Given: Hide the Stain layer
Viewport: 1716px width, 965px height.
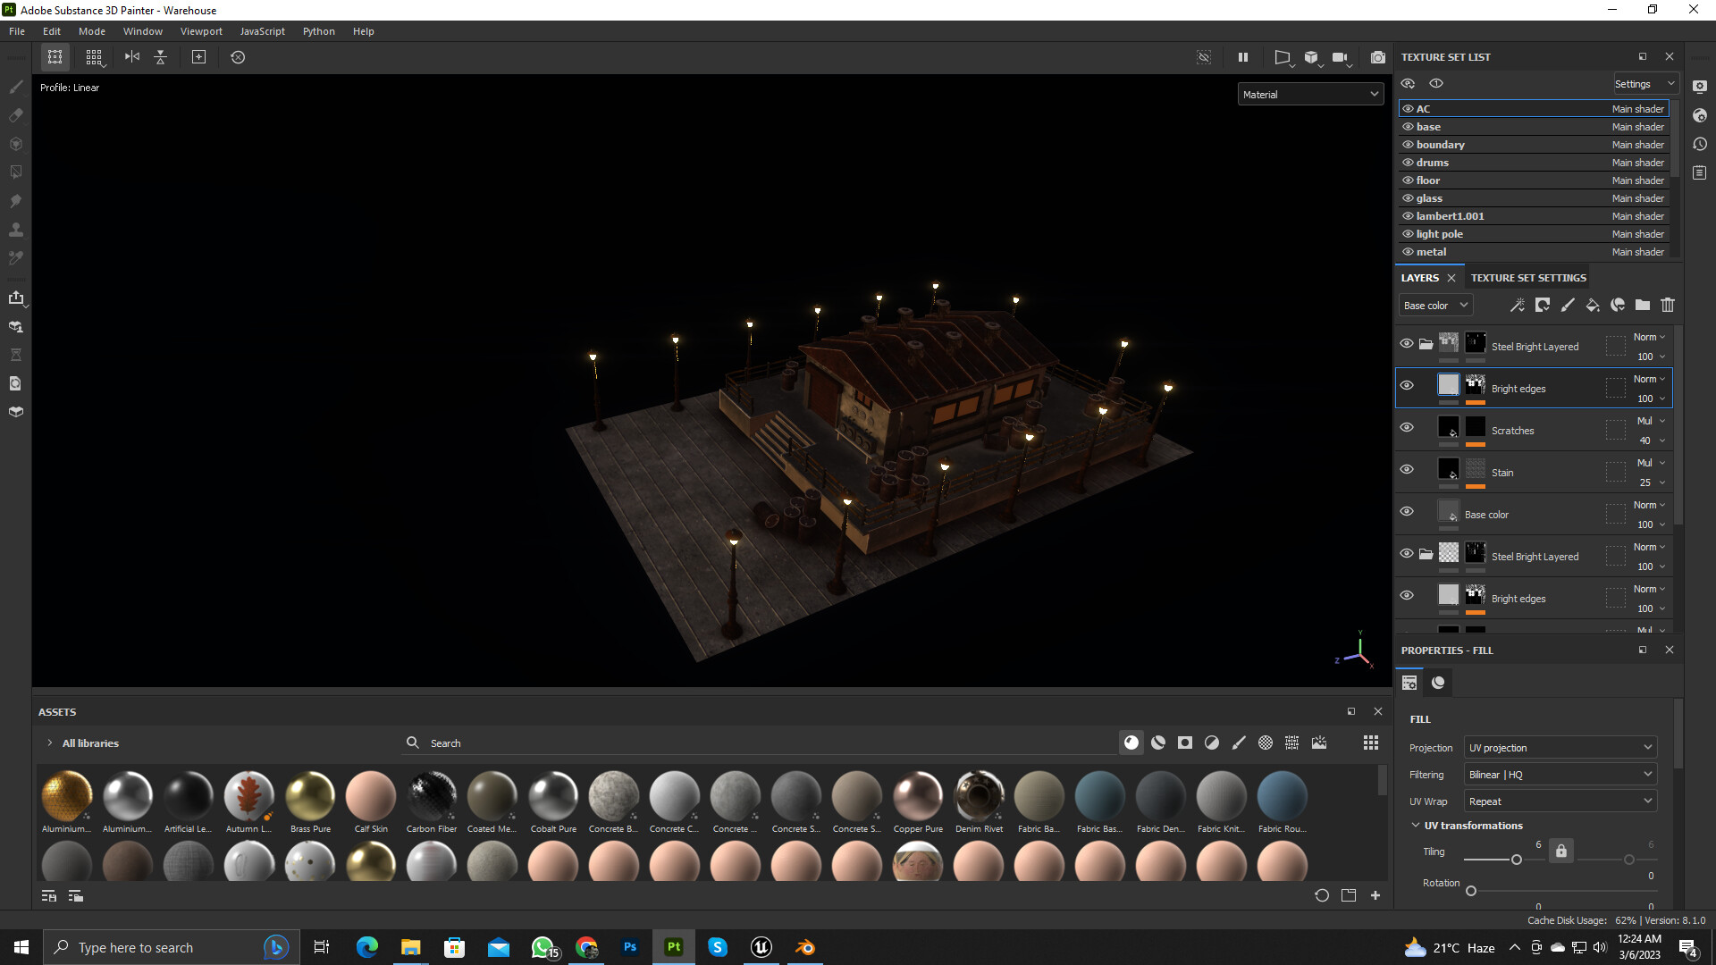Looking at the screenshot, I should [x=1407, y=470].
